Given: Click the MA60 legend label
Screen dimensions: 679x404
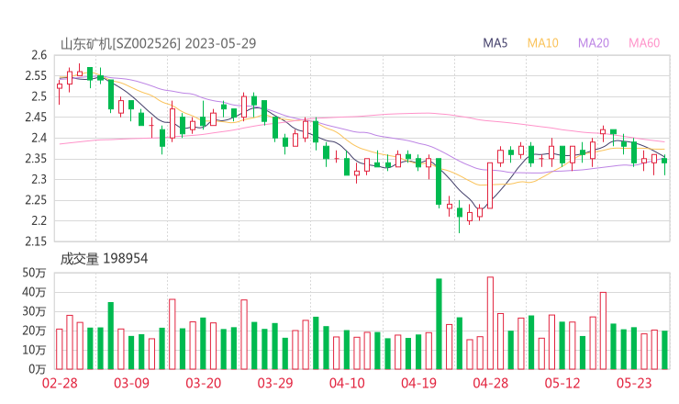Looking at the screenshot, I should [644, 43].
